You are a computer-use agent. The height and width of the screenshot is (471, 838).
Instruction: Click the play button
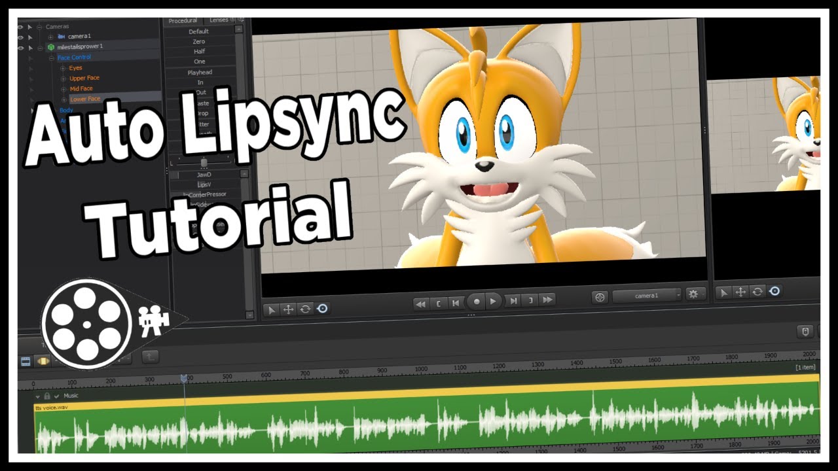coord(494,301)
